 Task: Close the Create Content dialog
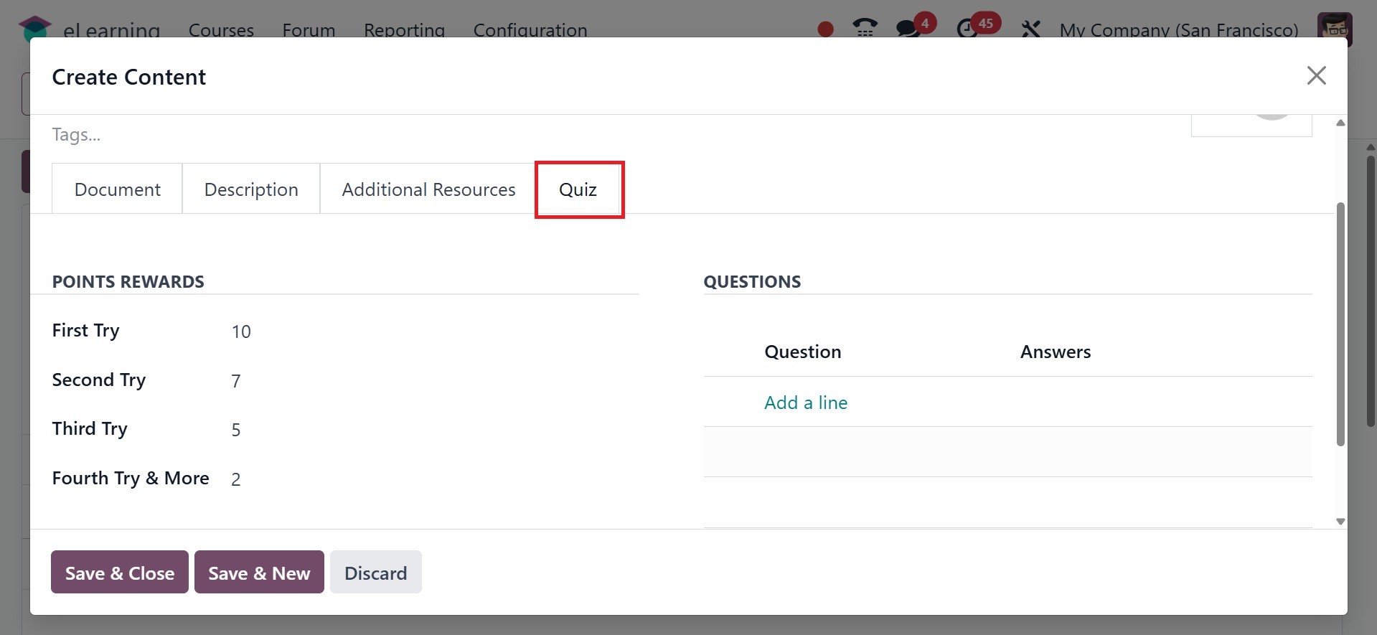tap(1316, 75)
